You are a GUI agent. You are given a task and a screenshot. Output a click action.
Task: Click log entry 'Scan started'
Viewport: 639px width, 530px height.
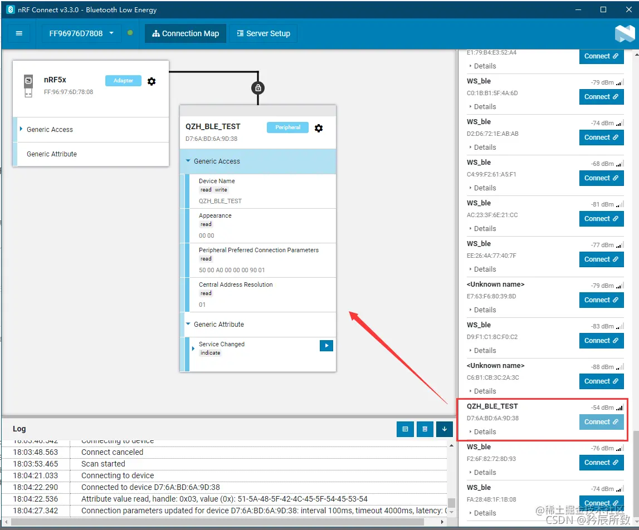point(103,464)
